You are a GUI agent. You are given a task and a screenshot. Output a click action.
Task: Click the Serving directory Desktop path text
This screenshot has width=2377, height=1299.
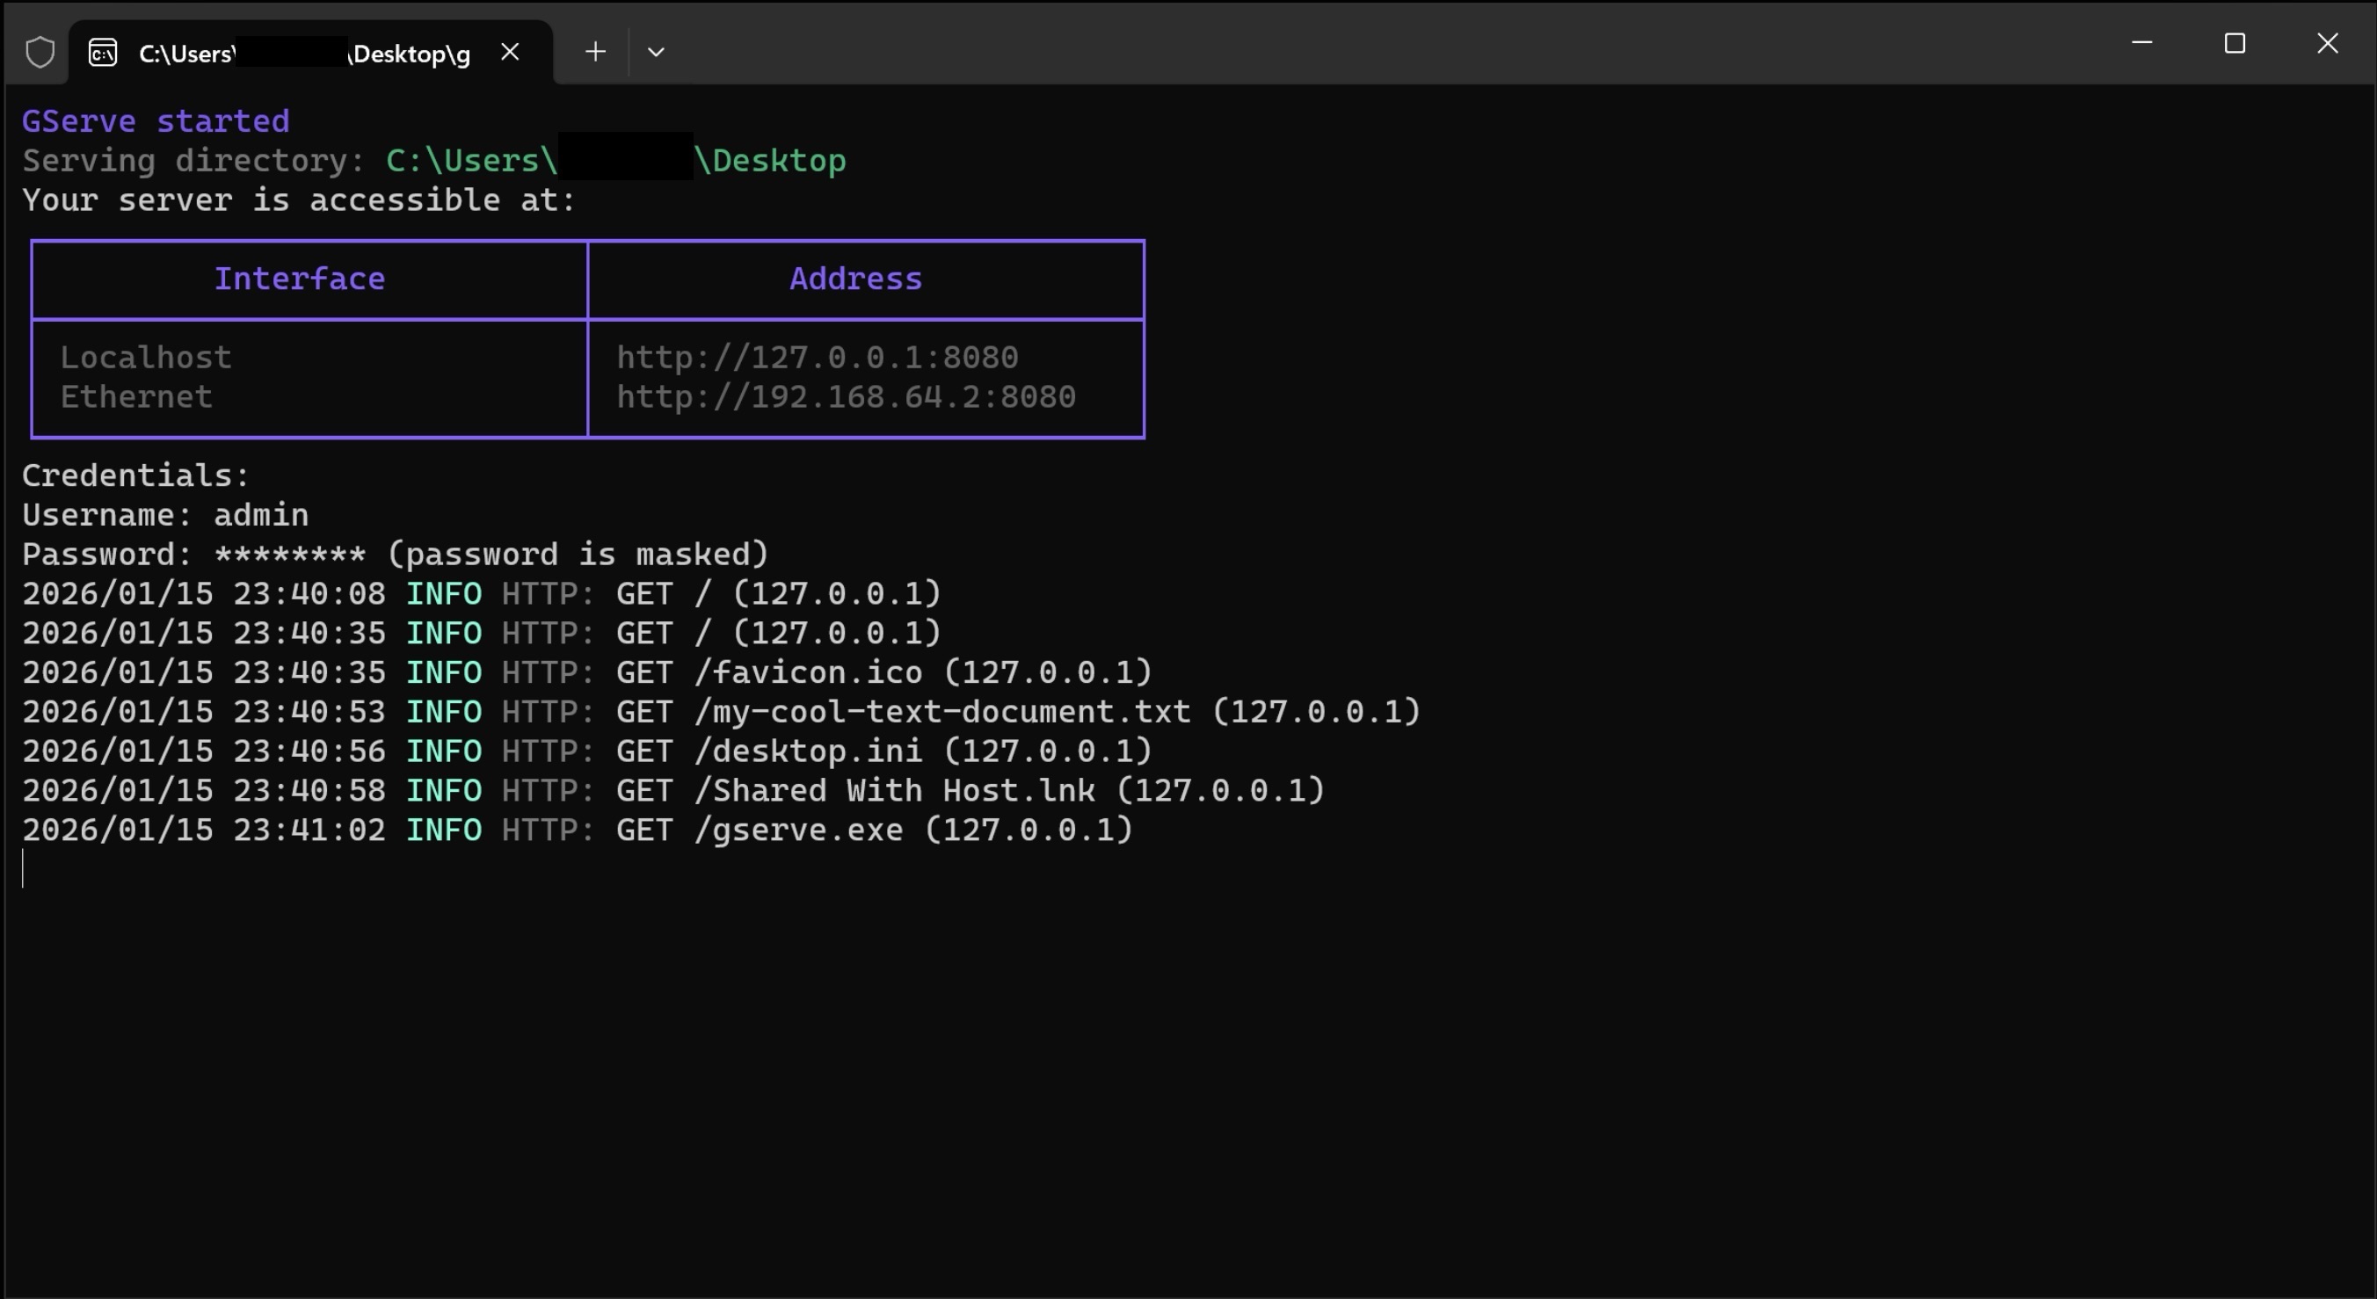615,162
